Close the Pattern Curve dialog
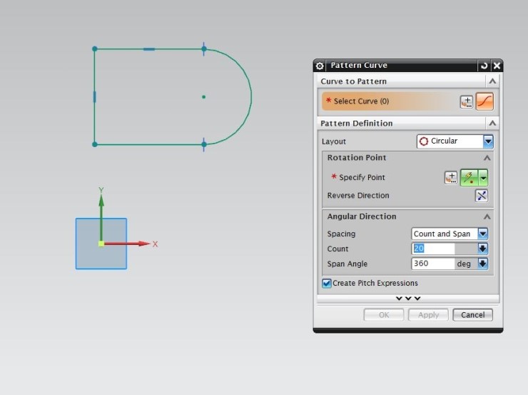 (497, 66)
